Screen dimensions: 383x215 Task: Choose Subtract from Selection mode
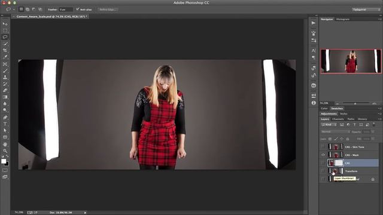point(34,10)
